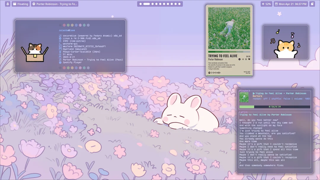The image size is (320, 180).
Task: Click the Spotify icon beside Spotify Player
Action: point(60,63)
